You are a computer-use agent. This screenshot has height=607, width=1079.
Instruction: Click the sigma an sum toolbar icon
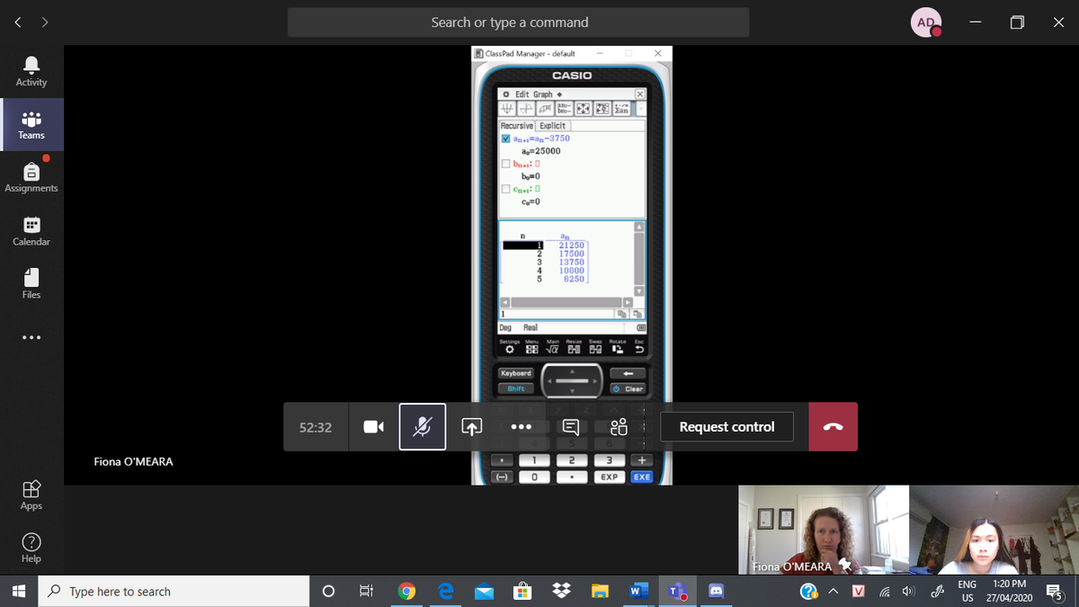620,109
